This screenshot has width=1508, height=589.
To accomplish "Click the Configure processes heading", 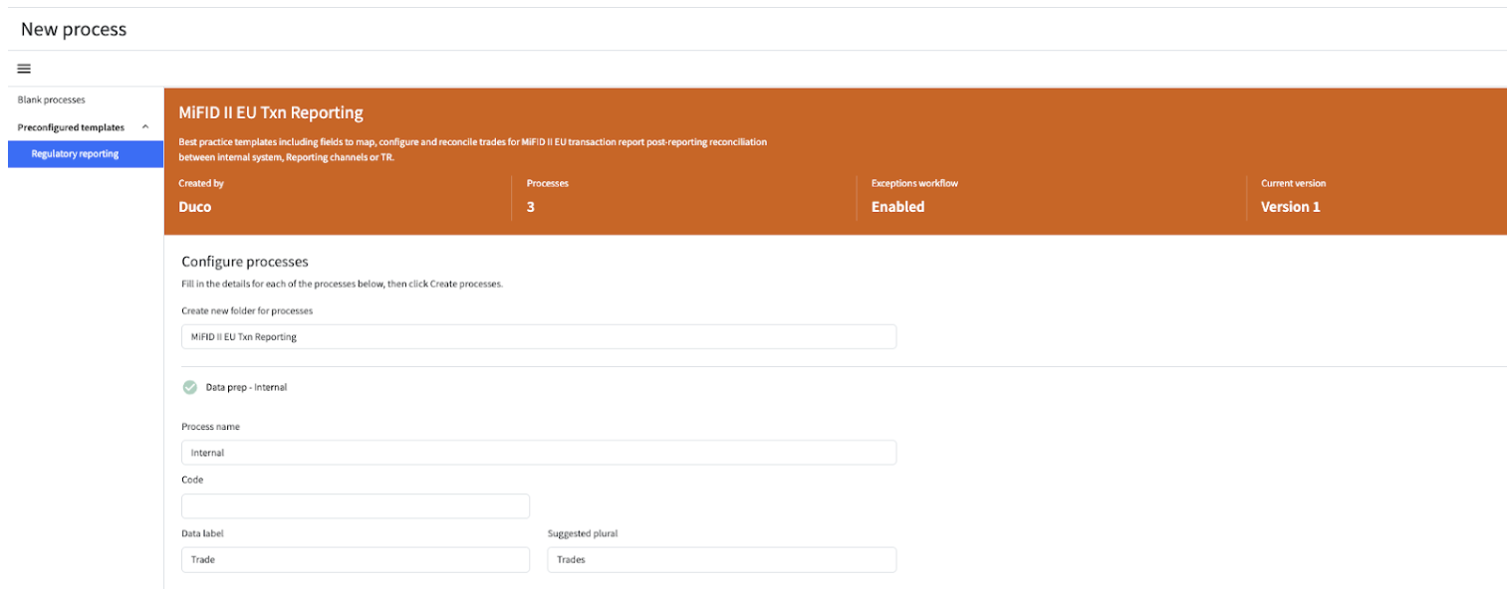I will click(245, 262).
